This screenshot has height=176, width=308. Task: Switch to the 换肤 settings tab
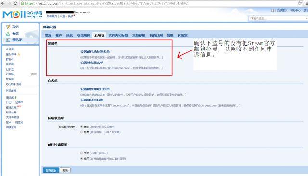coord(69,35)
